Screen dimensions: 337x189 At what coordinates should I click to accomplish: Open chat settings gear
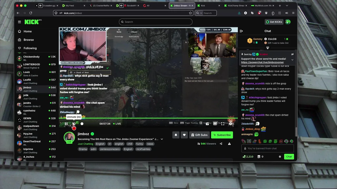(280, 157)
